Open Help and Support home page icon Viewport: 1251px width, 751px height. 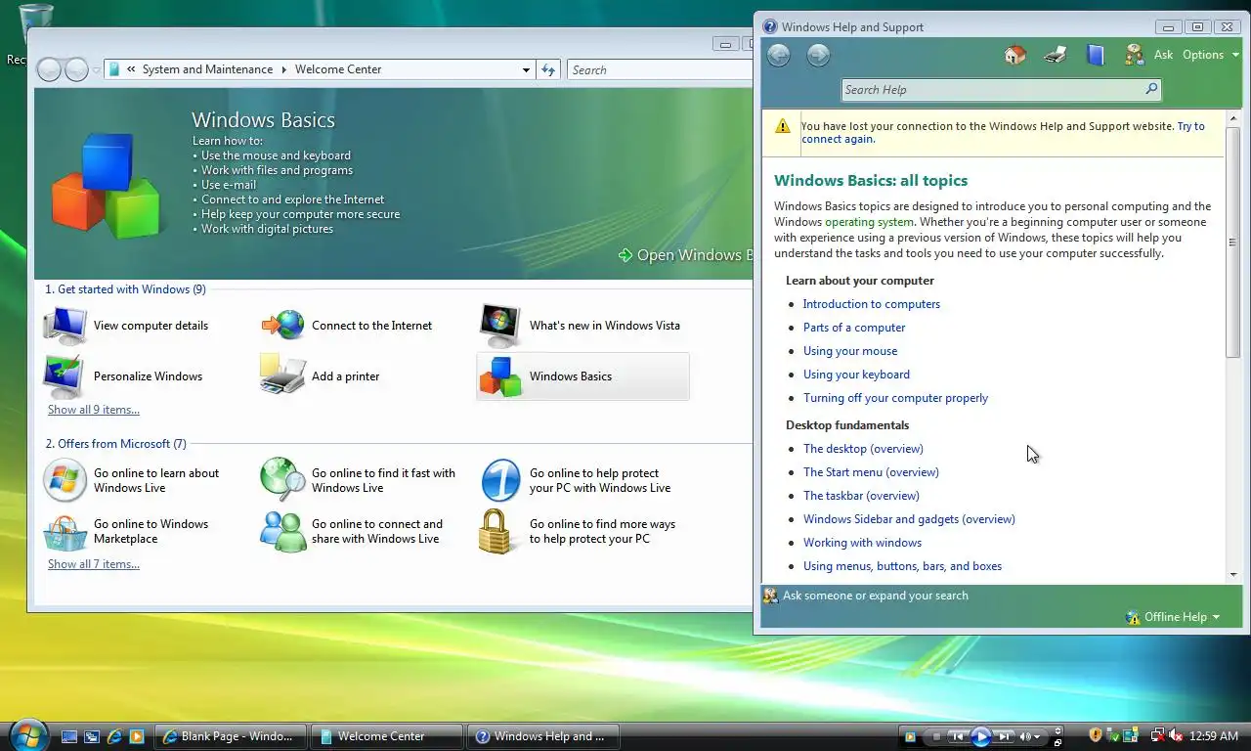coord(1015,55)
